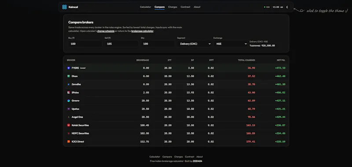Click the Qty input field
This screenshot has width=352, height=167.
158,44
